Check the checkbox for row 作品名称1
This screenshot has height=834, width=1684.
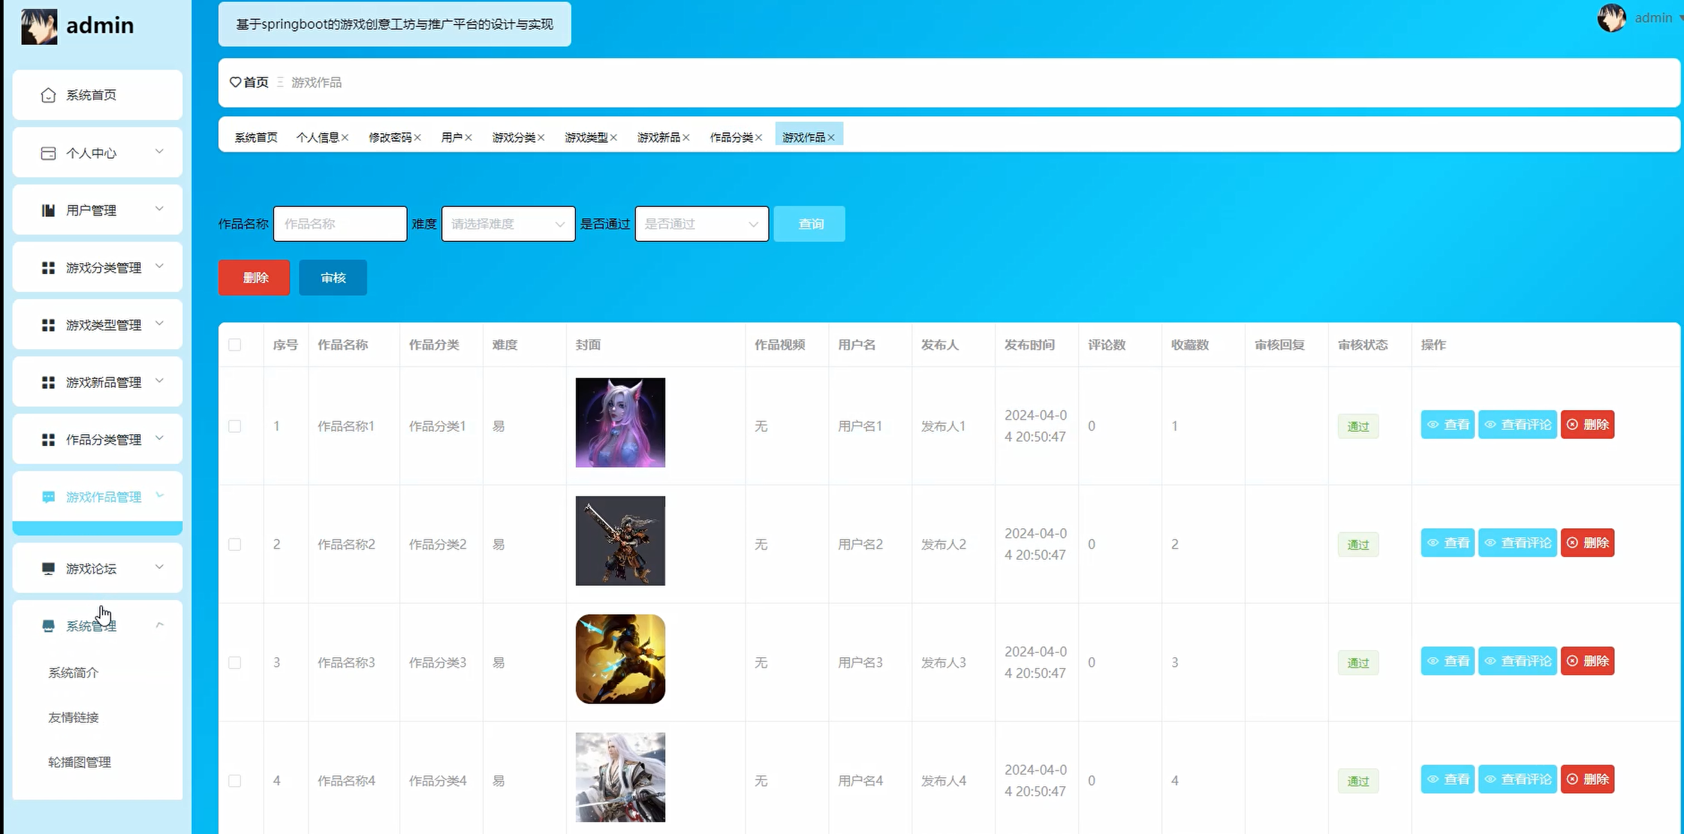[234, 426]
